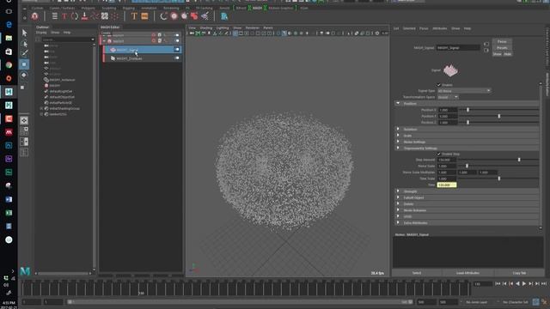Image resolution: width=550 pixels, height=309 pixels.
Task: Click the red T icon on the MASH shelf
Action: (x=64, y=15)
